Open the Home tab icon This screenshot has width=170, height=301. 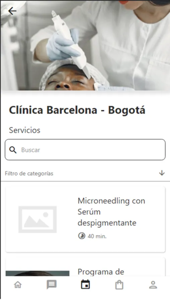point(18,285)
